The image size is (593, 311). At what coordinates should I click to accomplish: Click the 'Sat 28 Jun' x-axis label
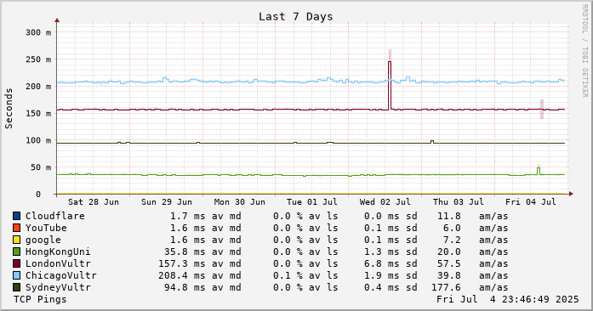(x=94, y=201)
